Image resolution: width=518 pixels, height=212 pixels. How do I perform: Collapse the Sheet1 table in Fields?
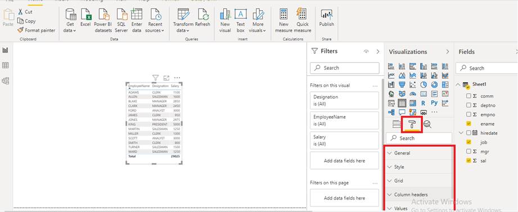(x=458, y=85)
